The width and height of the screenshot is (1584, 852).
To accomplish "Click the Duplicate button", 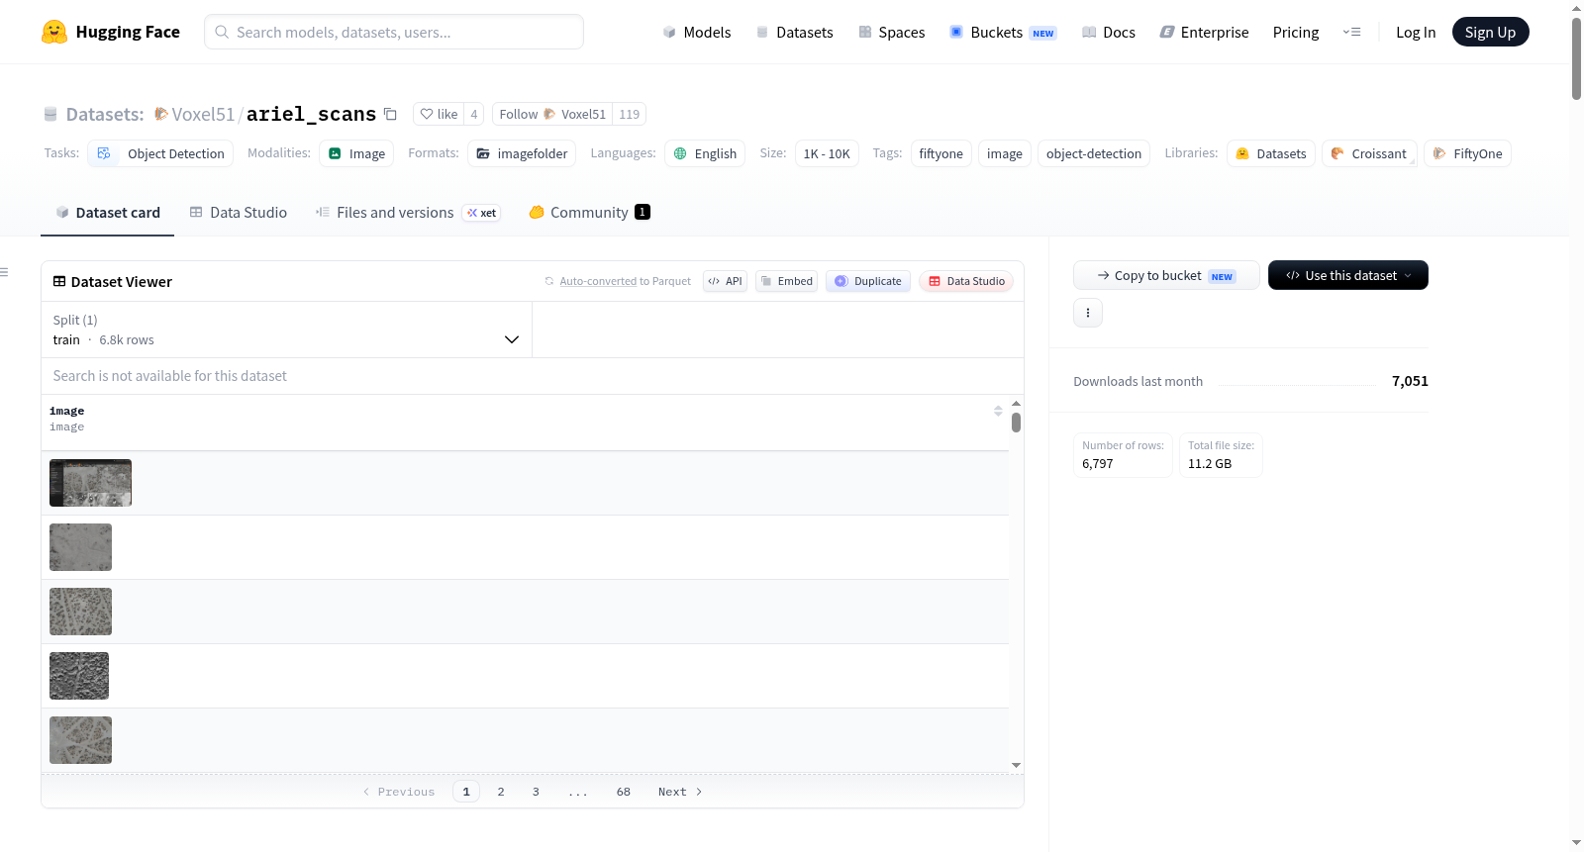I will click(x=868, y=281).
